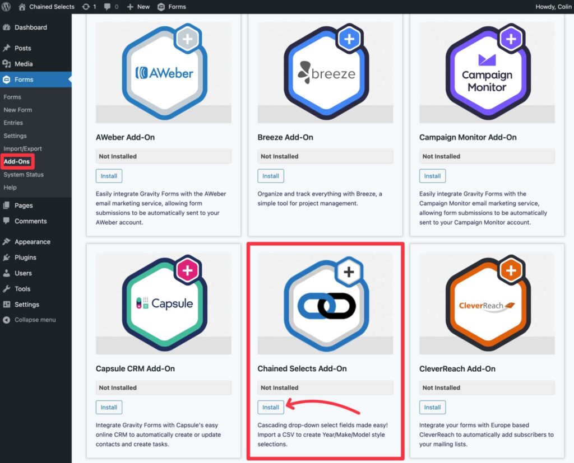Screen dimensions: 574x463
Task: Open the Forms menu in top admin bar
Action: [x=172, y=7]
